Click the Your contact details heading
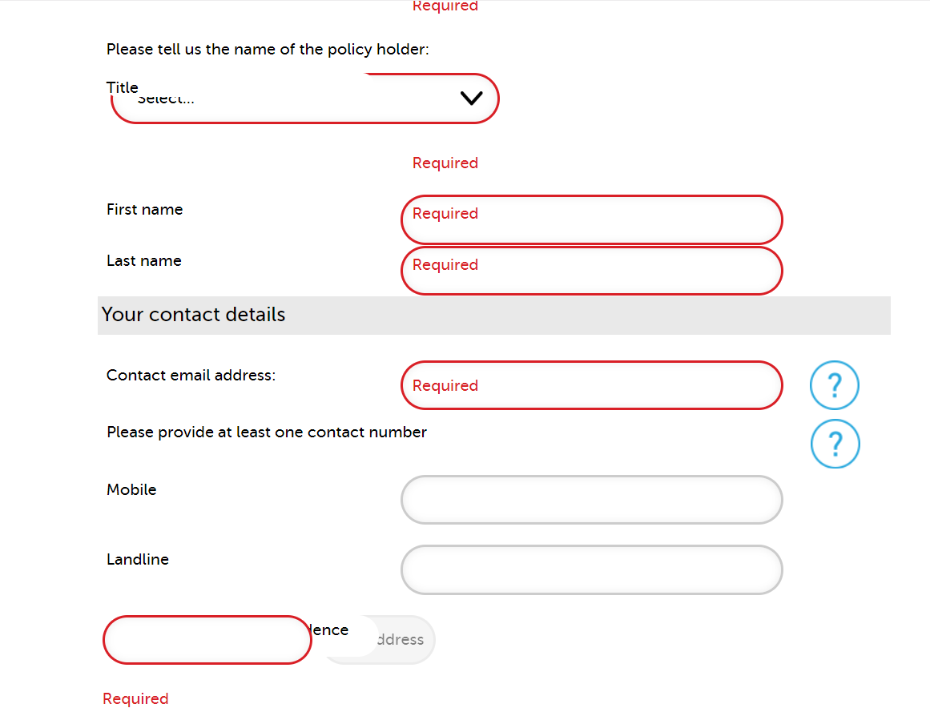The width and height of the screenshot is (930, 712). 193,315
